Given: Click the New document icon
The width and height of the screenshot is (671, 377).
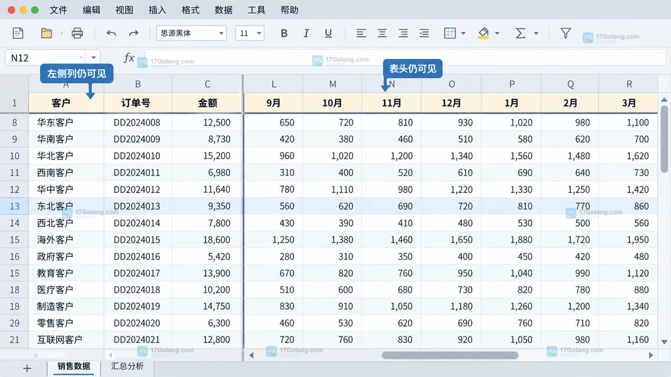Looking at the screenshot, I should tap(18, 33).
